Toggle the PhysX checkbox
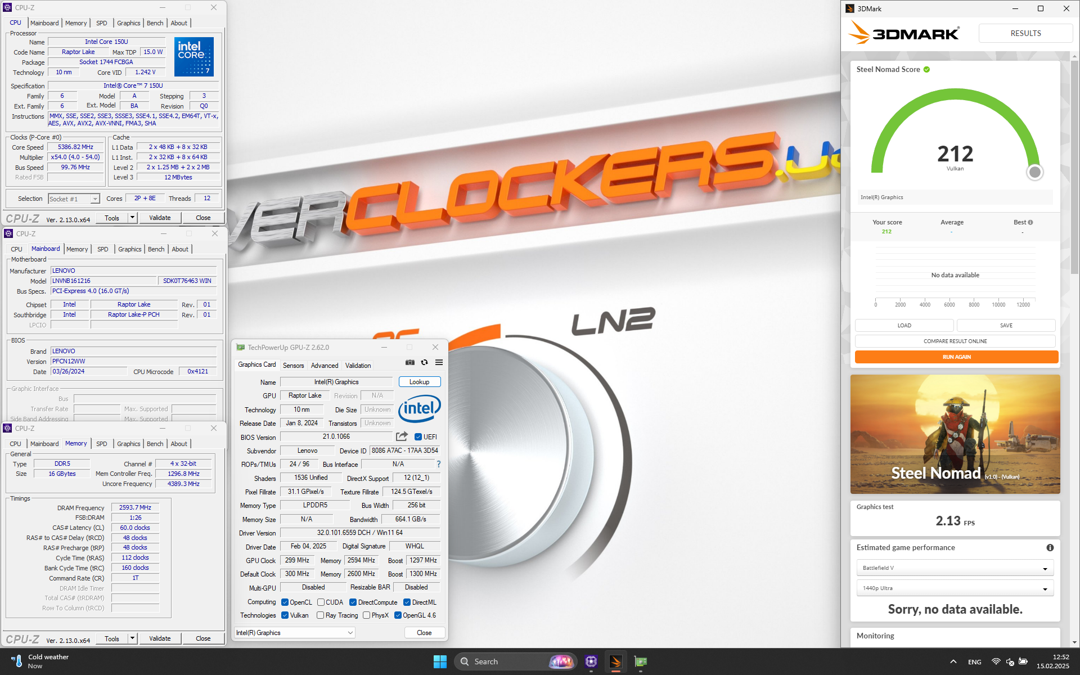1080x675 pixels. [366, 615]
